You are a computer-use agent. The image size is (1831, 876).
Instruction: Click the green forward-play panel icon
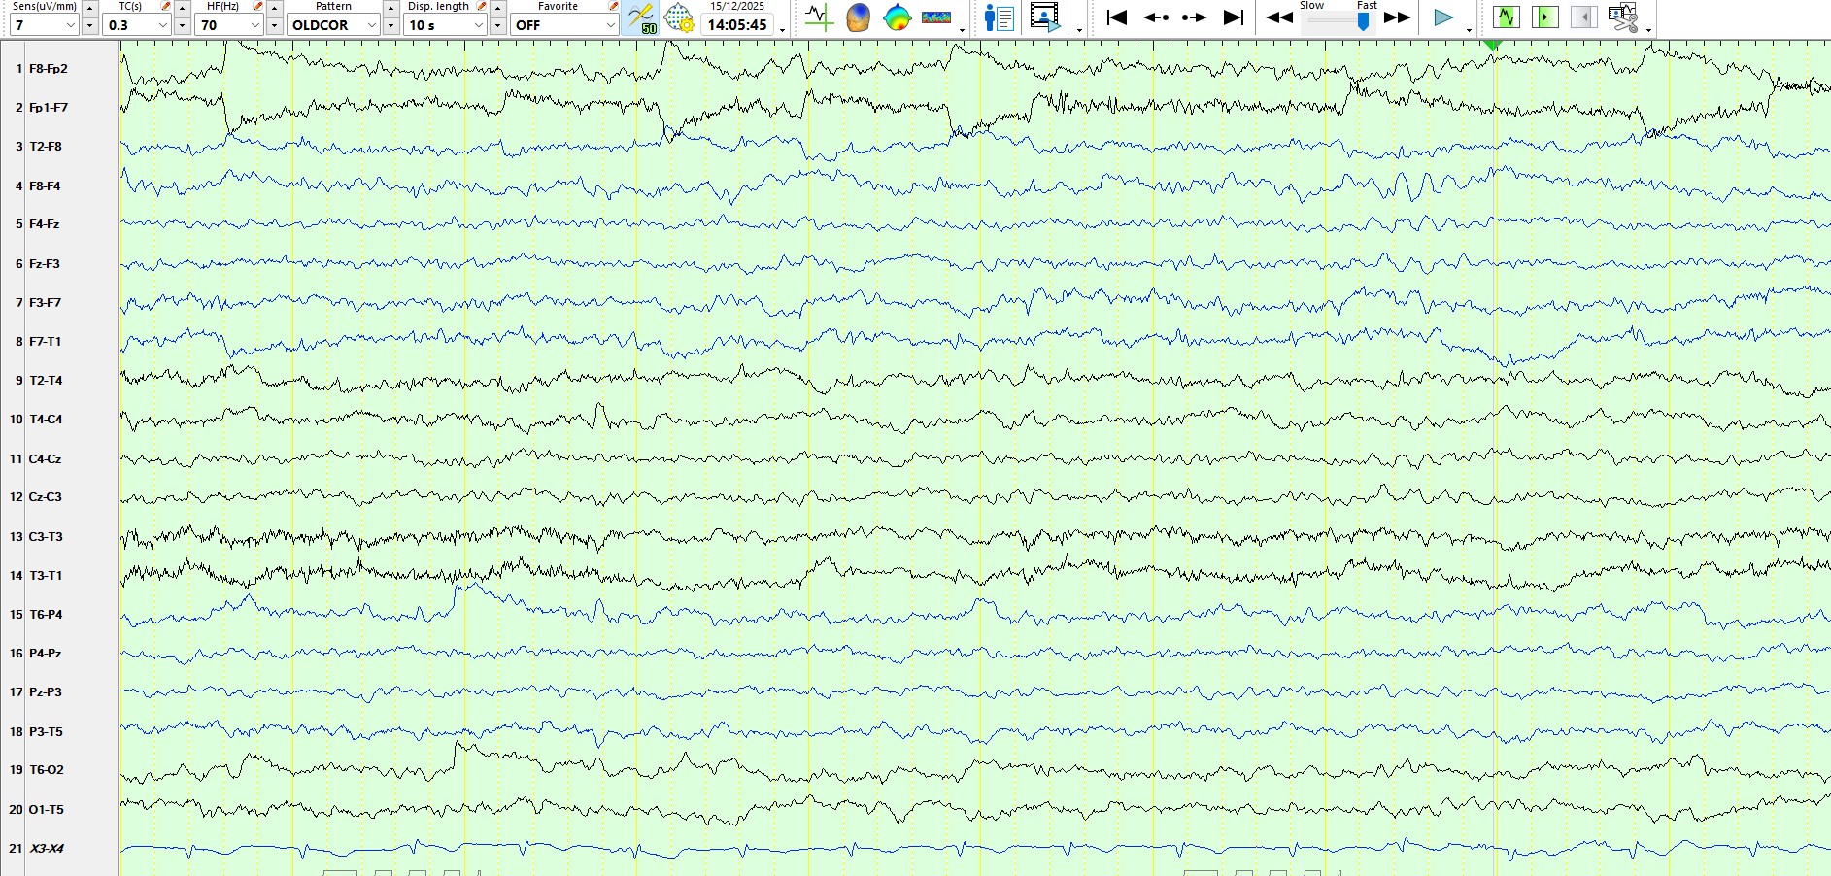point(1544,17)
